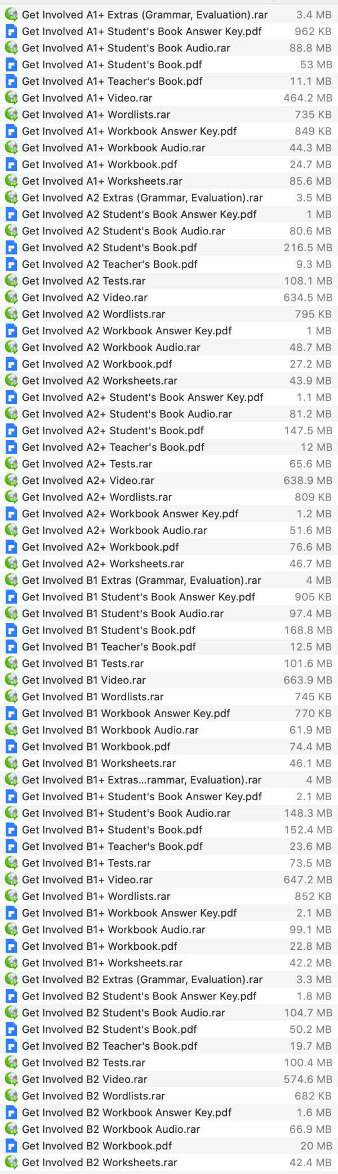Screen dimensions: 338x1174
Task: Click the RAR icon for B2 Worksheets
Action: 11,1162
